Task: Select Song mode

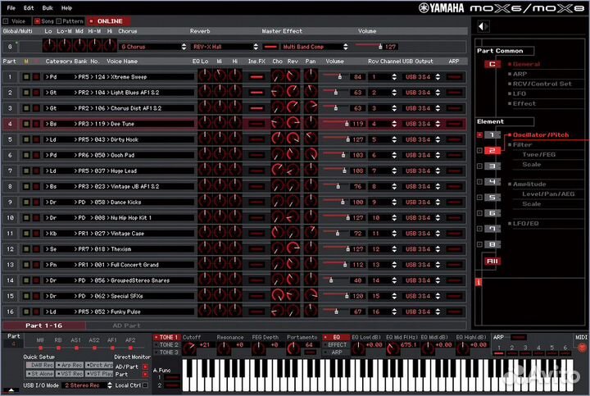Action: pos(43,21)
